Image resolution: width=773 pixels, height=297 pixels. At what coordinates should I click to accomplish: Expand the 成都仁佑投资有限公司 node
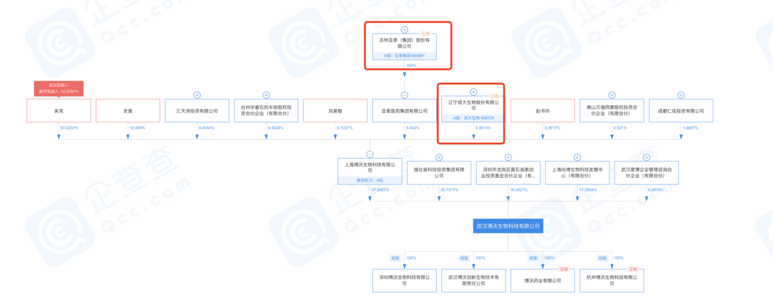point(680,95)
